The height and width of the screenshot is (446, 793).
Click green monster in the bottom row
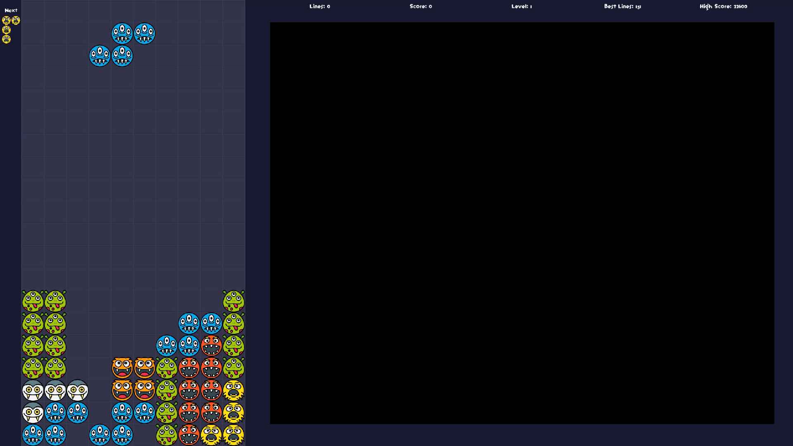[x=166, y=434]
